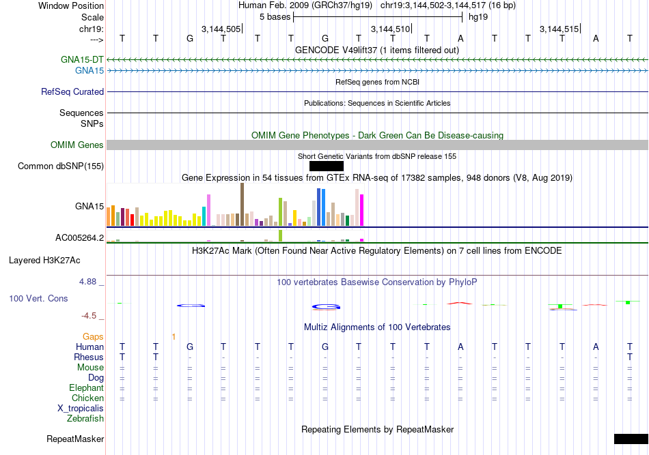Select the Human alignment row label
This screenshot has width=649, height=455.
point(89,347)
